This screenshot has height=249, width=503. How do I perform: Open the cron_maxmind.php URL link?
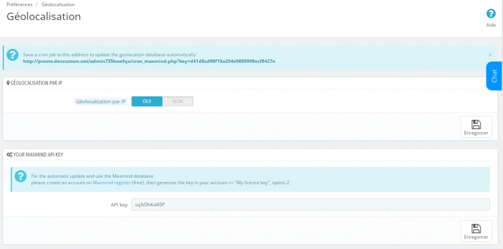pos(149,61)
